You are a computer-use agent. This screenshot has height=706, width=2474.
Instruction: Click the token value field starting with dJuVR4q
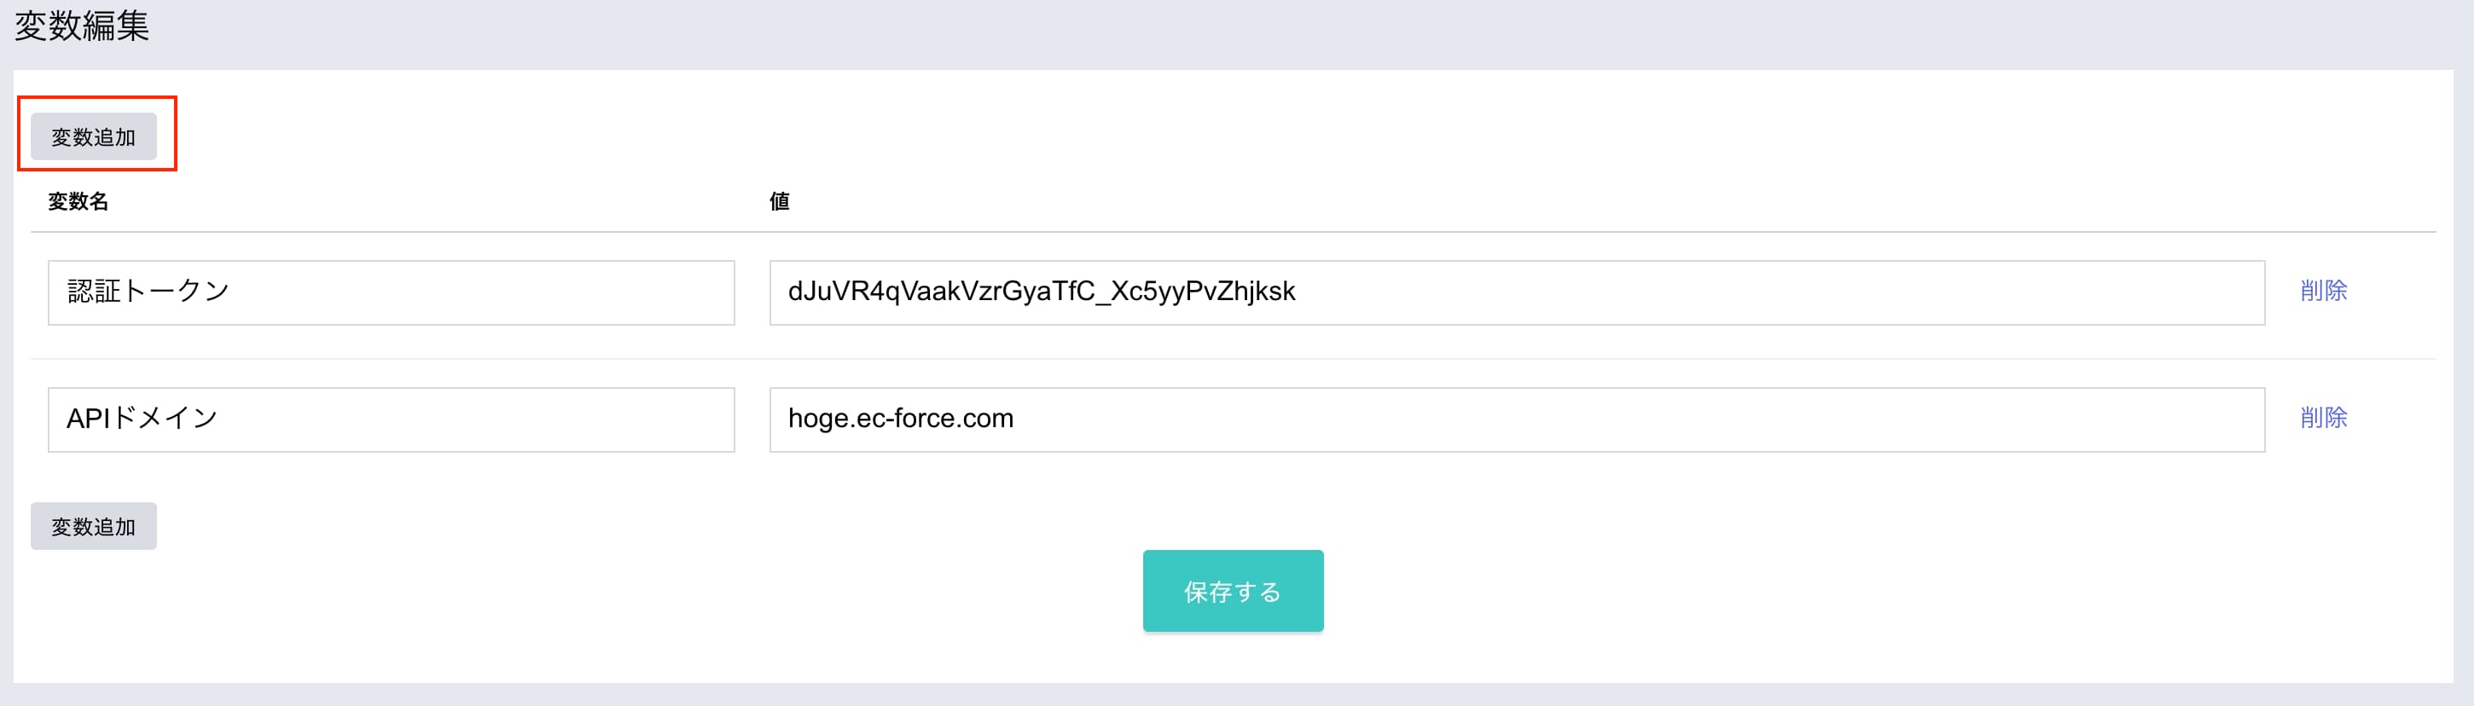[1517, 292]
